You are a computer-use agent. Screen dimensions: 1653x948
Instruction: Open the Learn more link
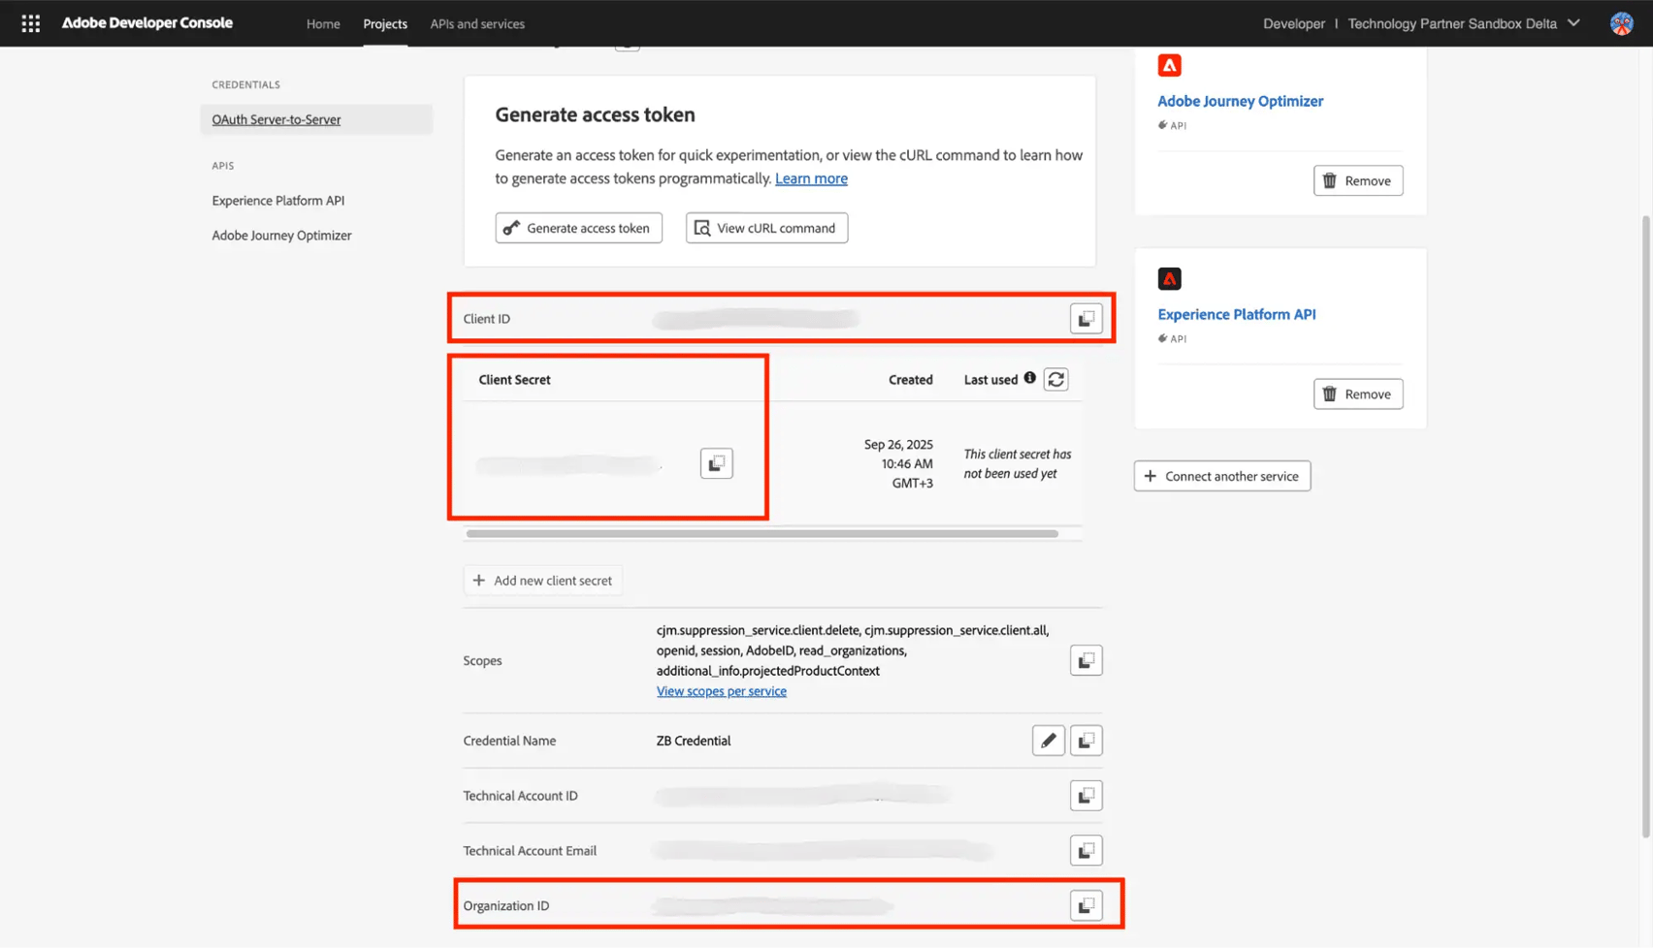(811, 178)
